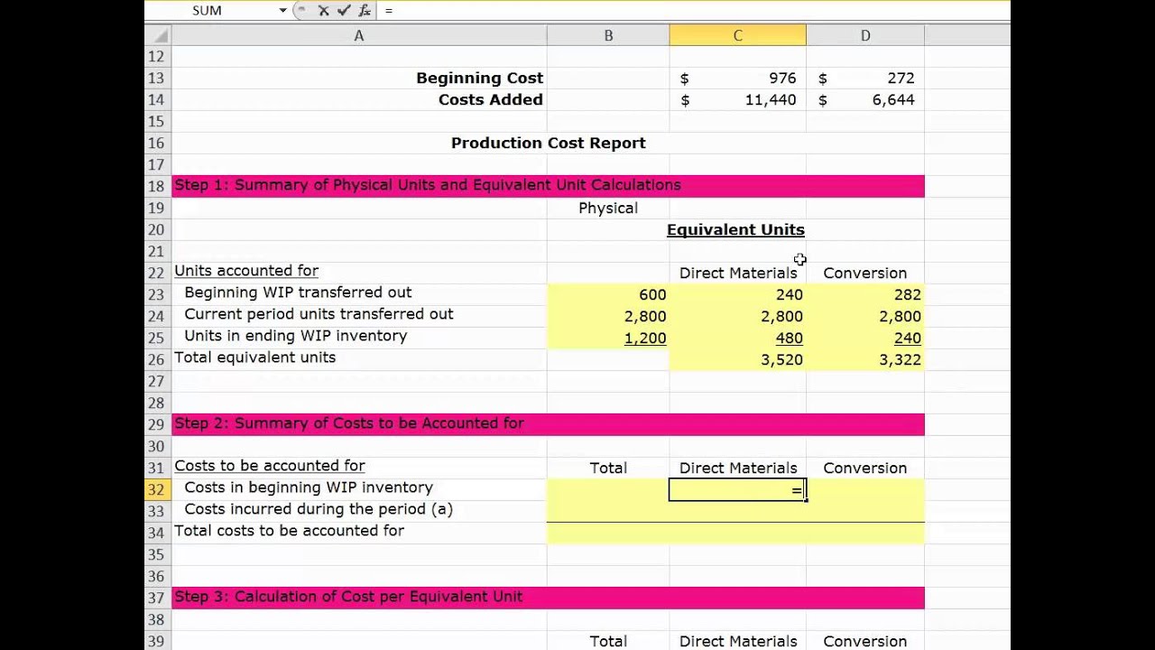Click 'Direct Materials' header in row 31
Image resolution: width=1155 pixels, height=650 pixels.
(x=738, y=469)
